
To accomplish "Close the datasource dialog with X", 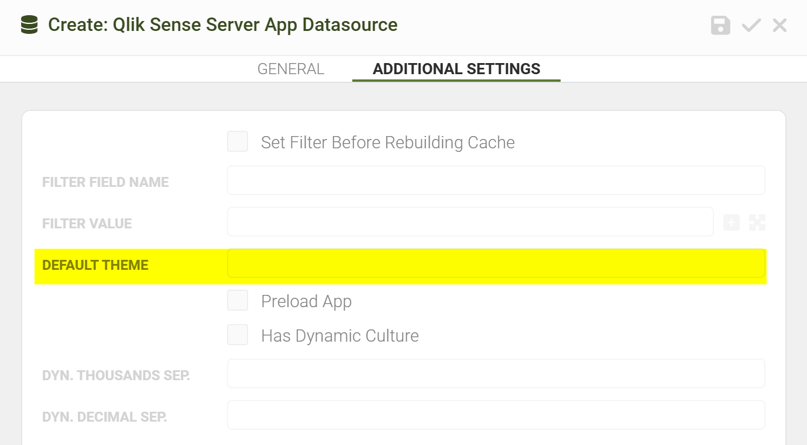I will [779, 26].
